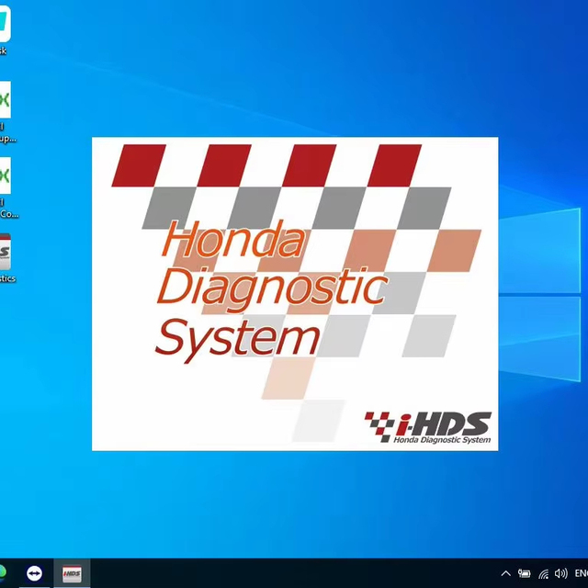Screen dimensions: 588x588
Task: Click the word 'System' in splash title
Action: 236,336
